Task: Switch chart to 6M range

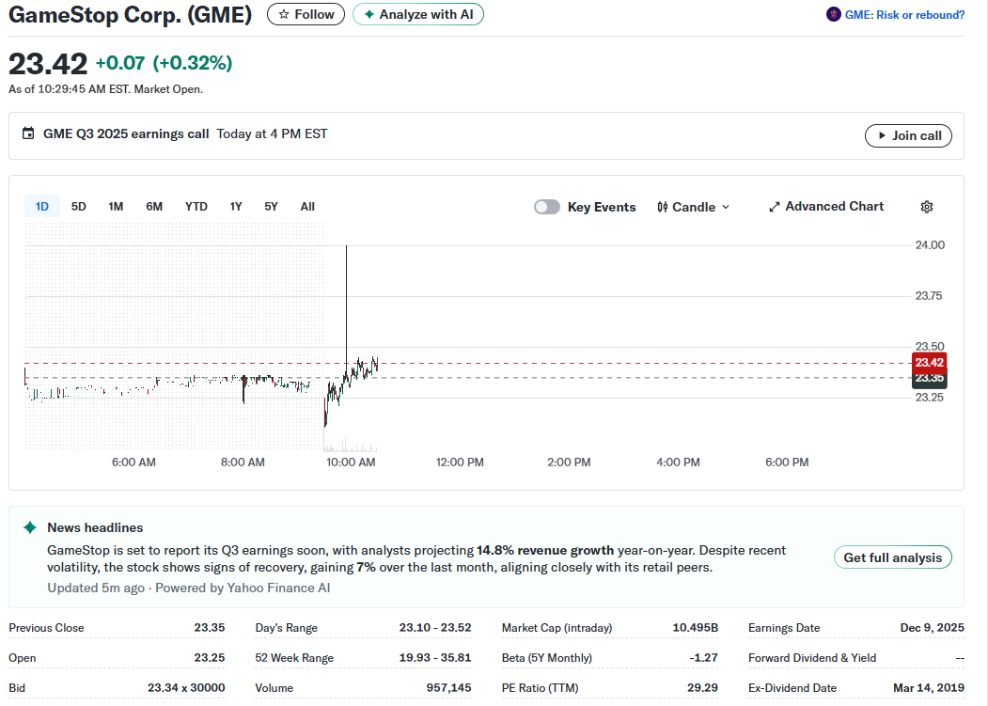Action: tap(154, 207)
